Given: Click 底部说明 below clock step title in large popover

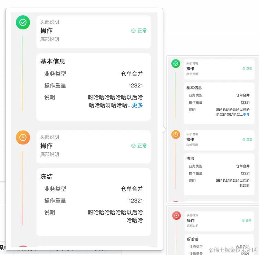Looking at the screenshot, I should (49, 154).
